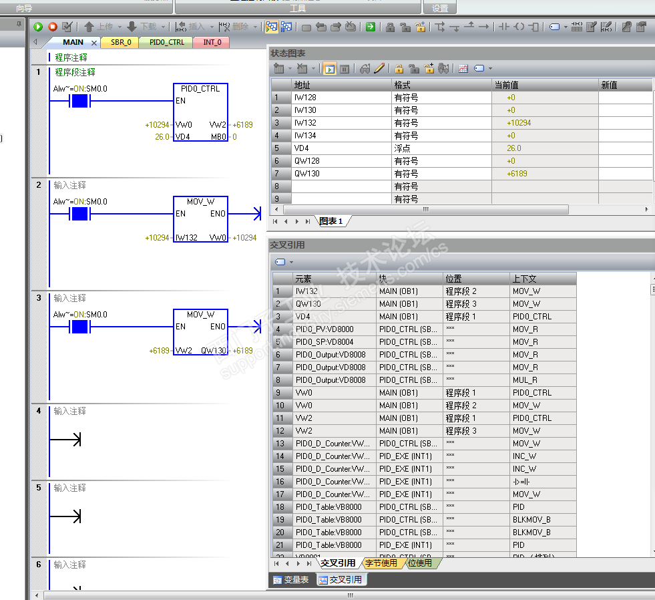Image resolution: width=655 pixels, height=600 pixels.
Task: Pause the status chart monitoring
Action: click(345, 68)
